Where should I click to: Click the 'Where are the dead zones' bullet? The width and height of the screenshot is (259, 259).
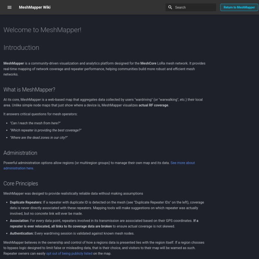coord(39,138)
